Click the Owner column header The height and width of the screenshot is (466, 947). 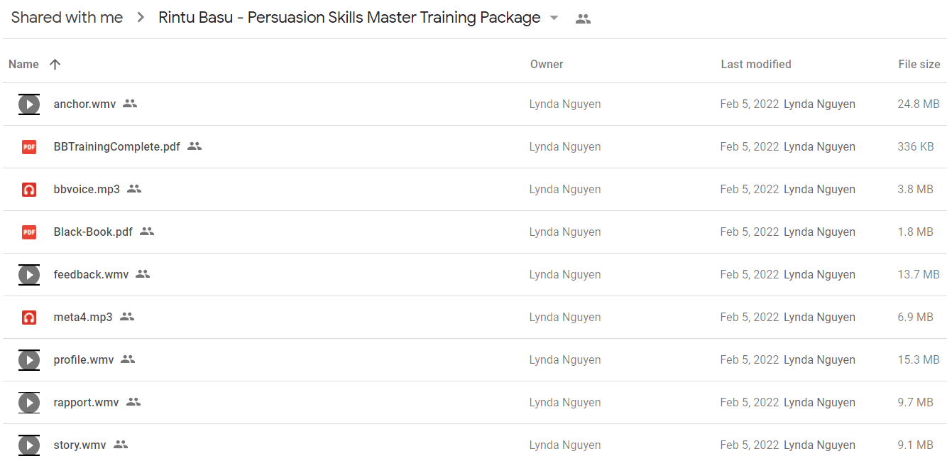(547, 64)
